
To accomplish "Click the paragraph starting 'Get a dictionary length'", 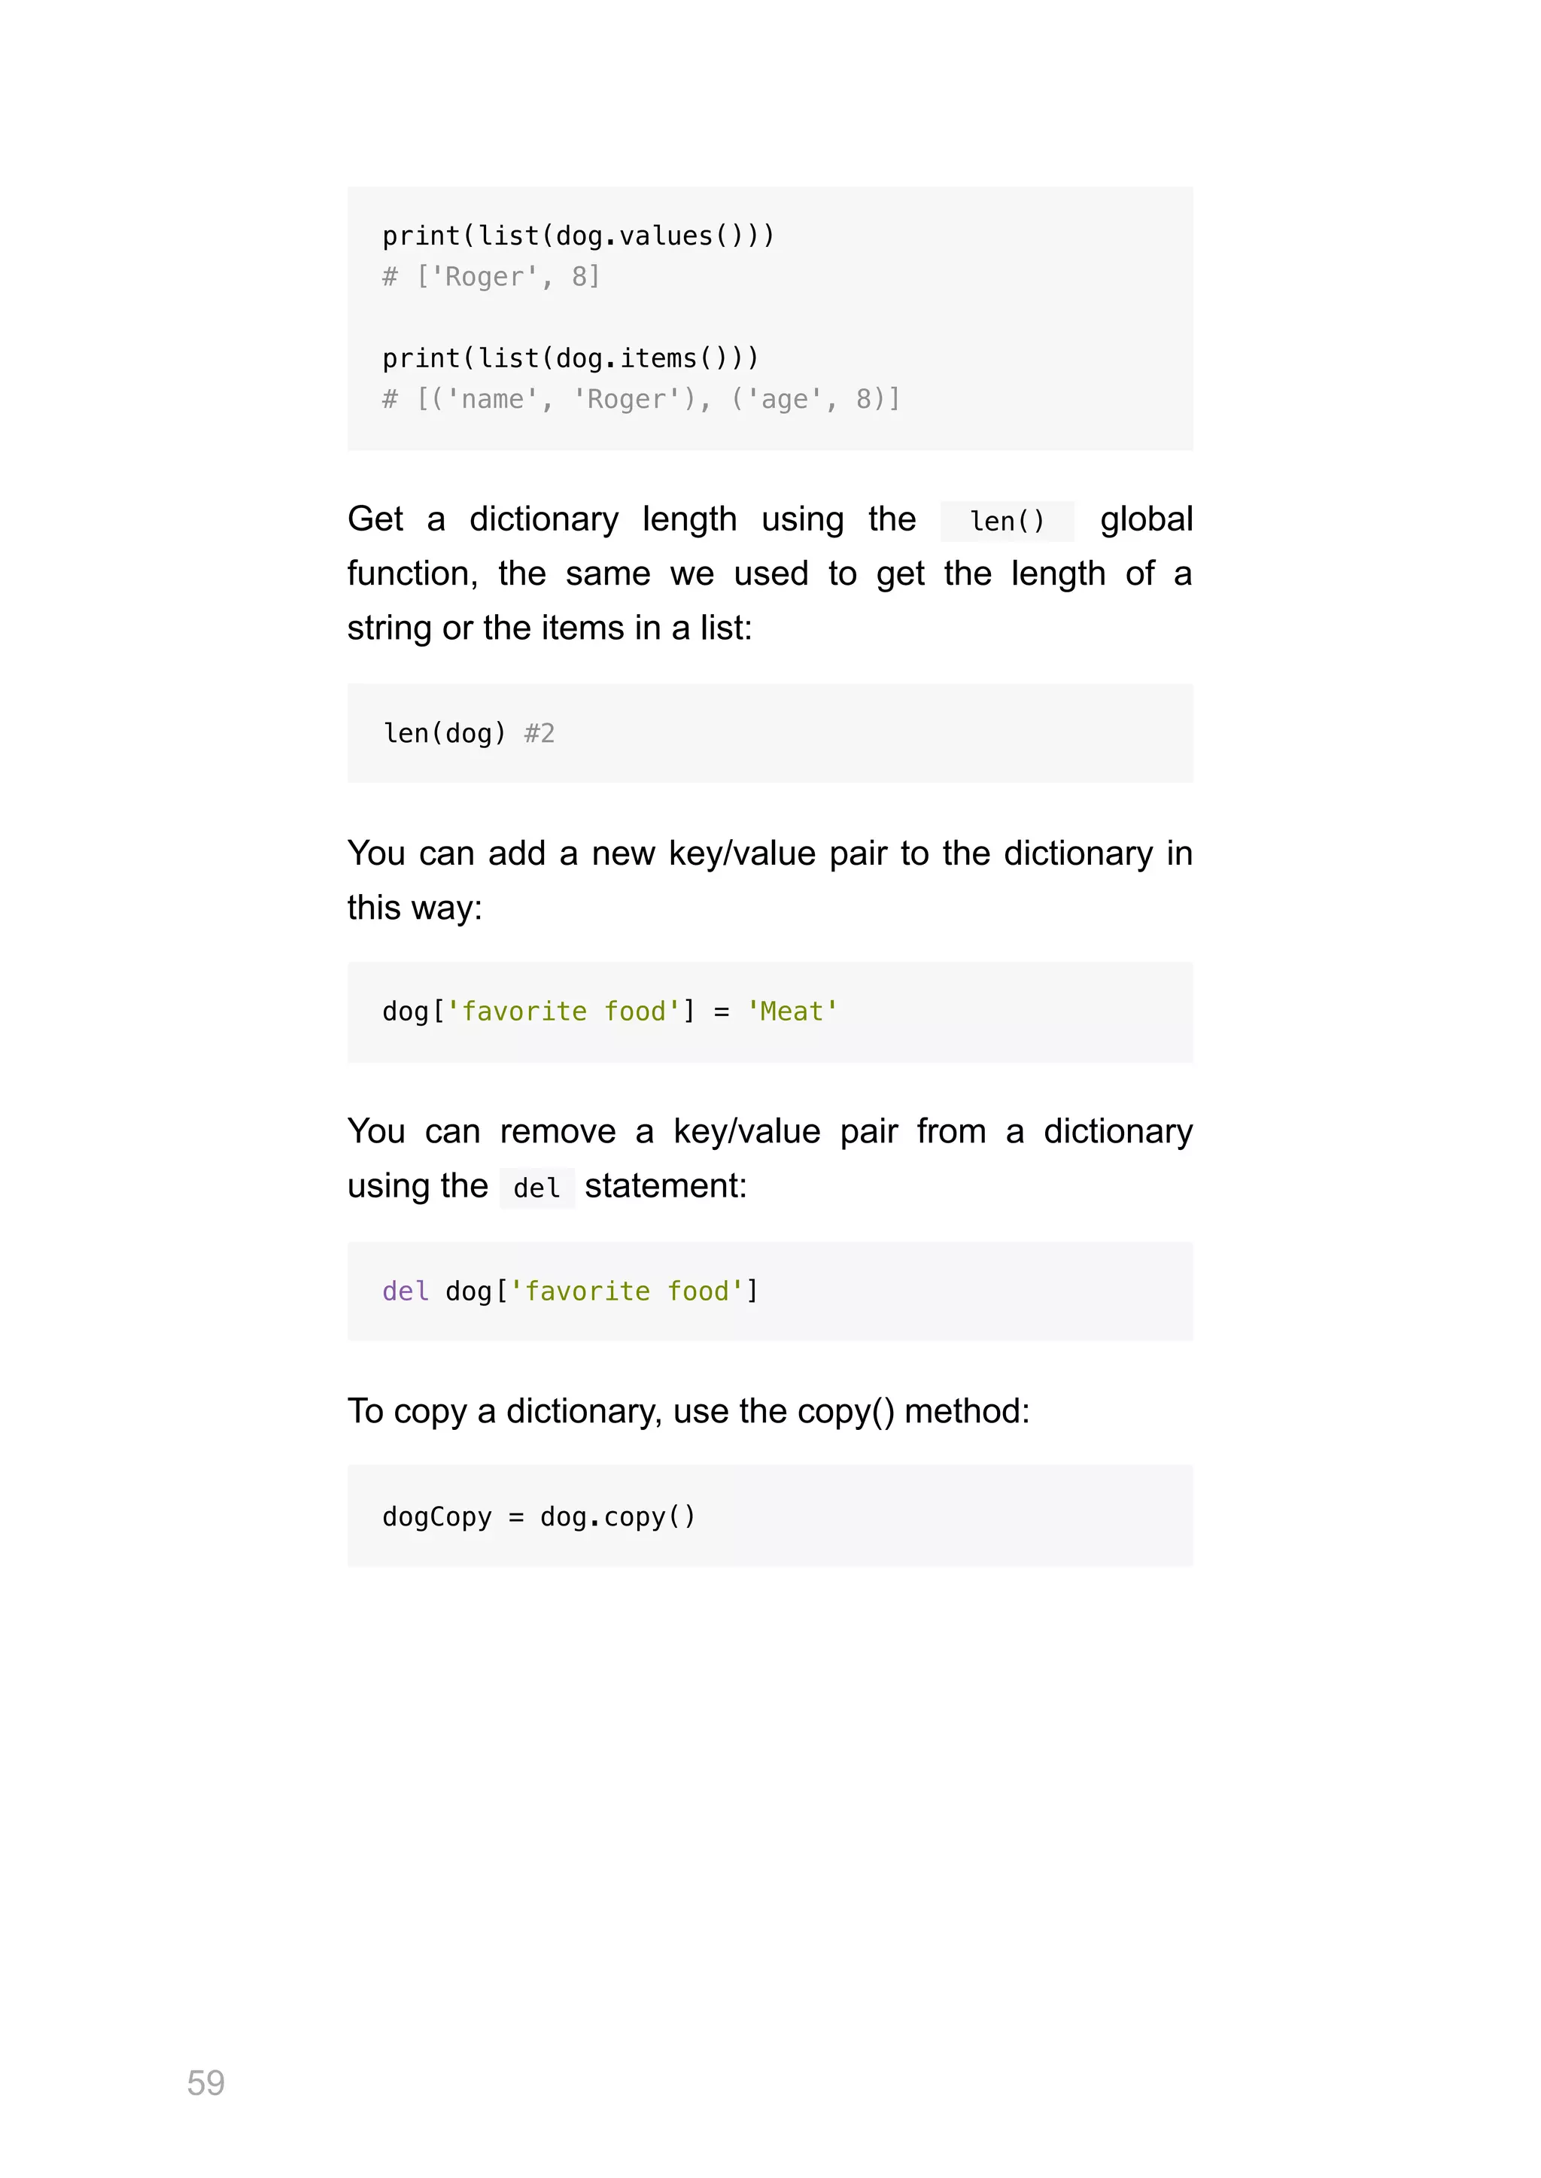I will pos(770,573).
